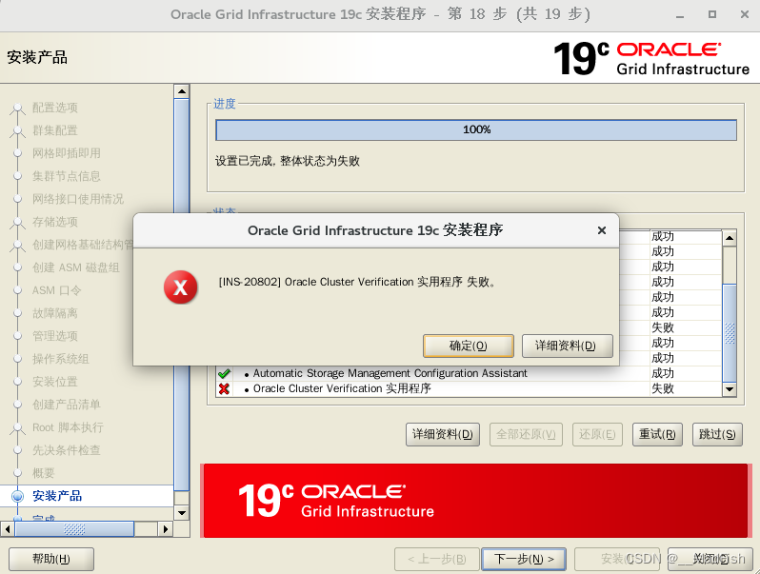Select the 安装产品 step in sidebar
This screenshot has height=574, width=760.
coord(57,496)
